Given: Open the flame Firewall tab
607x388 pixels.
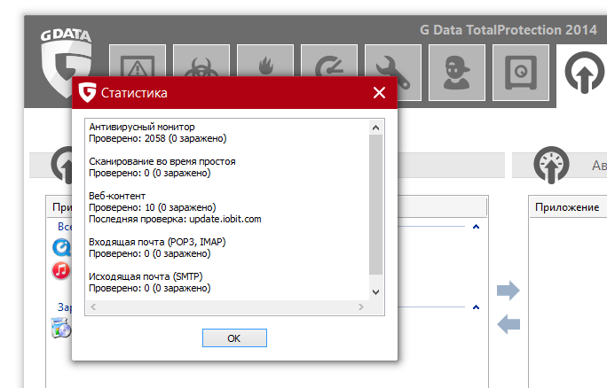Looking at the screenshot, I should pyautogui.click(x=265, y=60).
